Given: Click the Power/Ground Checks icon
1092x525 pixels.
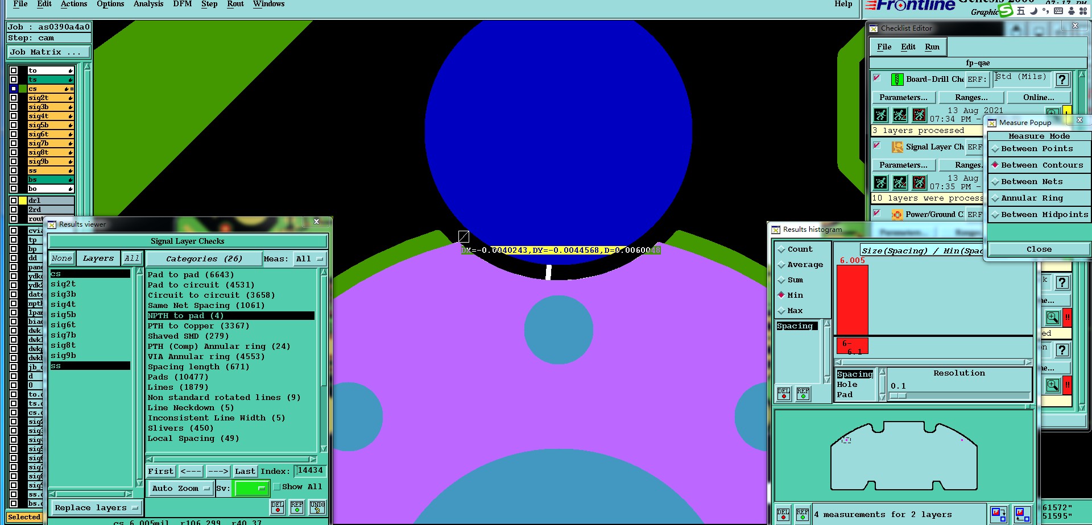Looking at the screenshot, I should (x=897, y=215).
